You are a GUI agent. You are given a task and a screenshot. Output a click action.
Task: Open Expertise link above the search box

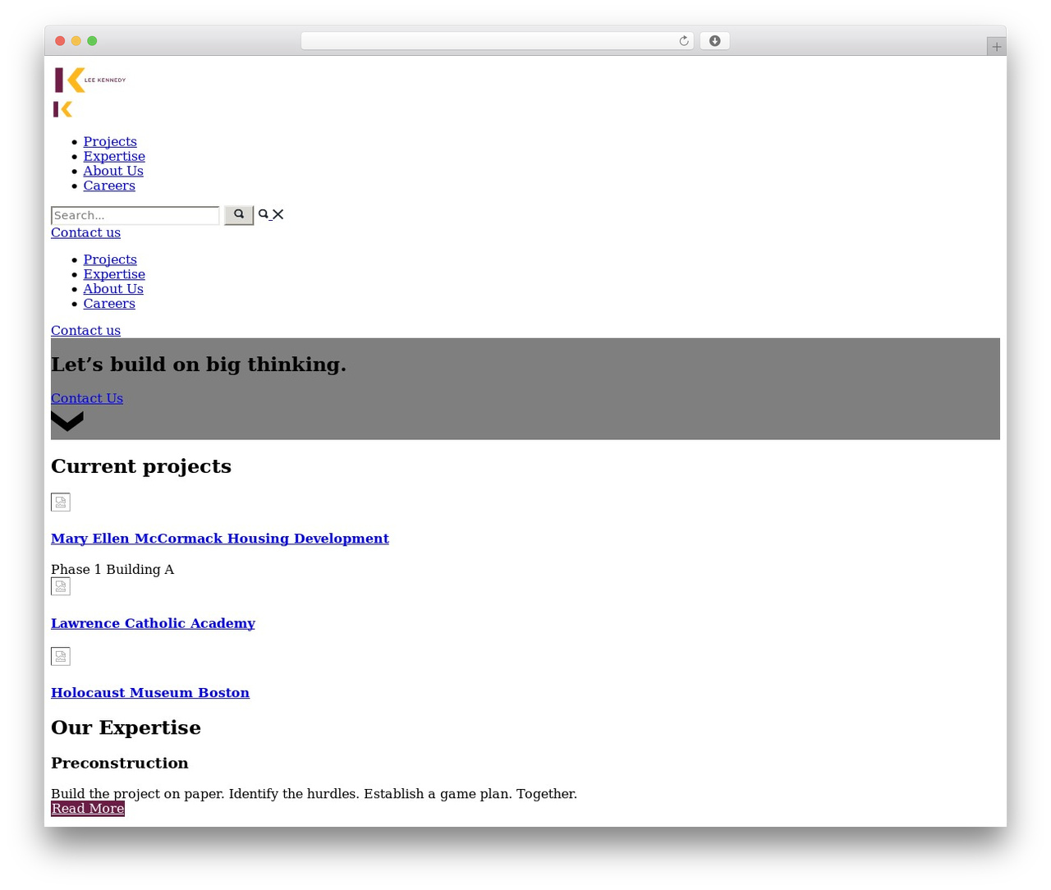(x=114, y=156)
